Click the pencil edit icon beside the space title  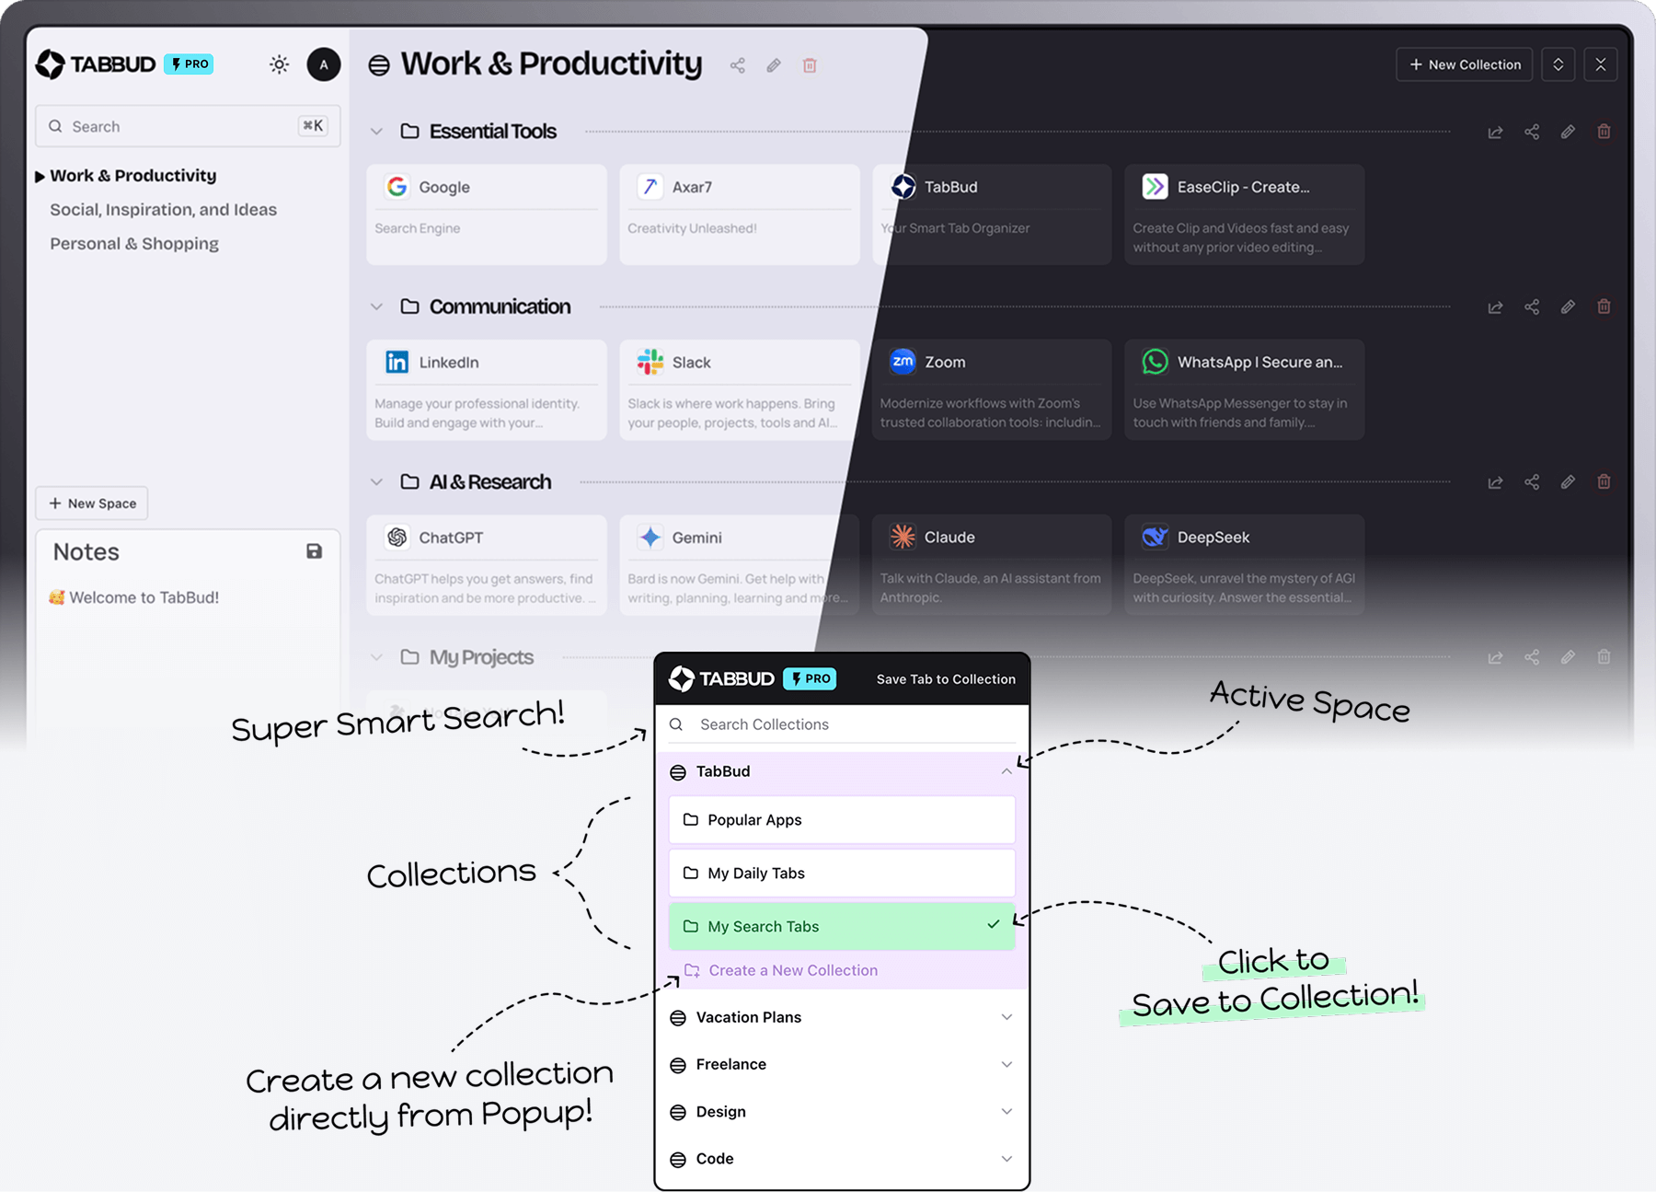(773, 65)
